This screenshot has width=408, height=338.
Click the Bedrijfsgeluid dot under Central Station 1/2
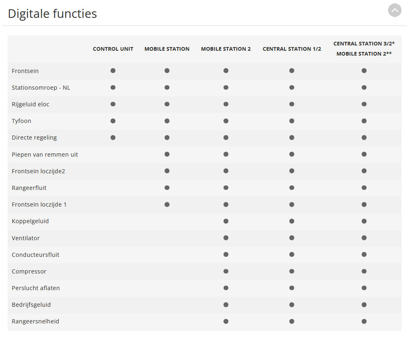292,305
